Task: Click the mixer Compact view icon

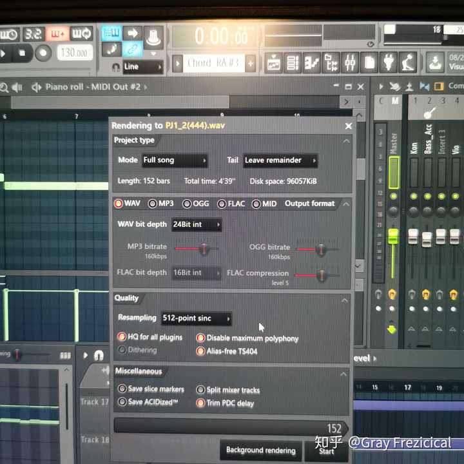Action: (x=439, y=86)
